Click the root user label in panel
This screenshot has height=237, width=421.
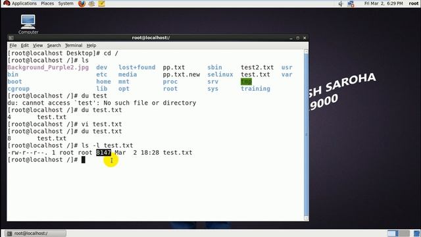coord(414,3)
